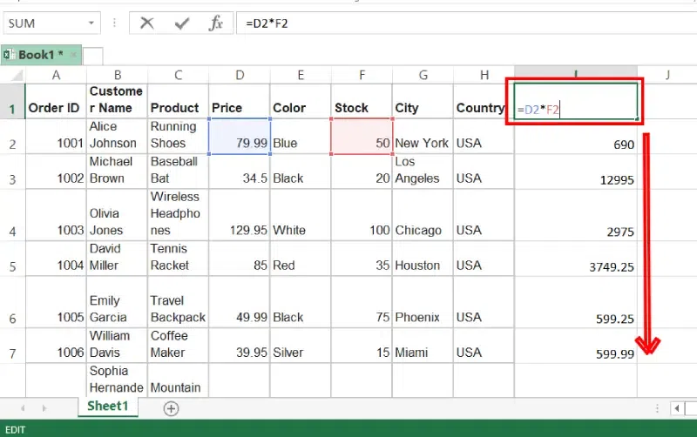Click the 'Houston' city cell
Image resolution: width=697 pixels, height=437 pixels.
pos(423,259)
